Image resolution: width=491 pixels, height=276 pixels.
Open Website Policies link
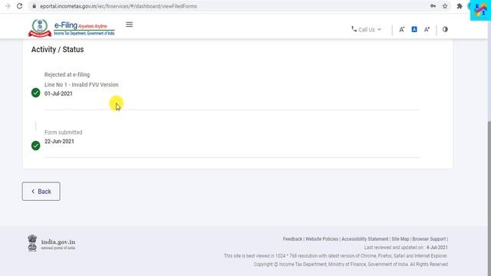tap(322, 239)
